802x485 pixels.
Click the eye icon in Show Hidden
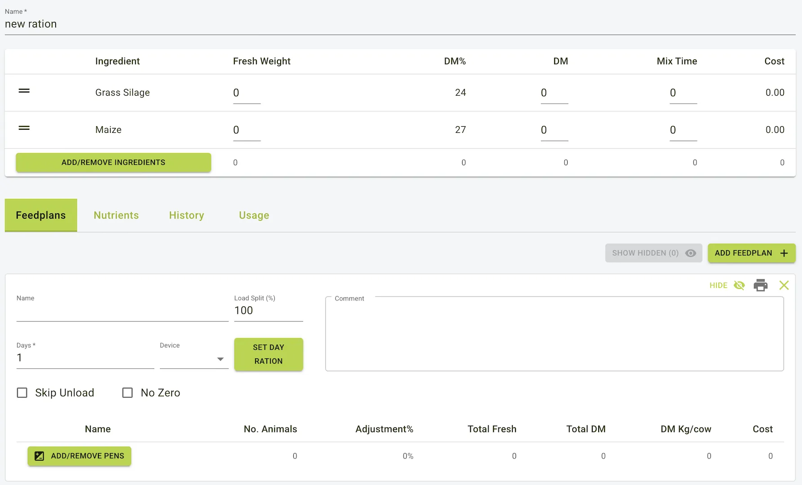tap(691, 253)
